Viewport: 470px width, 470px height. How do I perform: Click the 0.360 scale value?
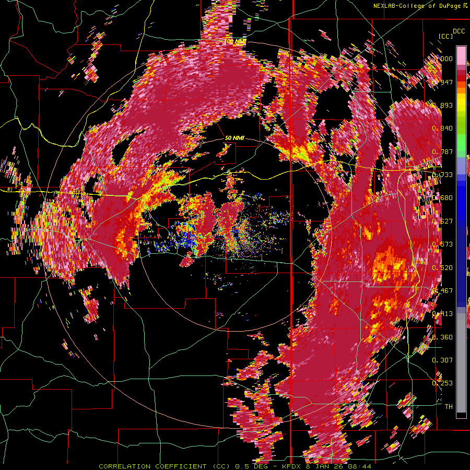(x=442, y=337)
